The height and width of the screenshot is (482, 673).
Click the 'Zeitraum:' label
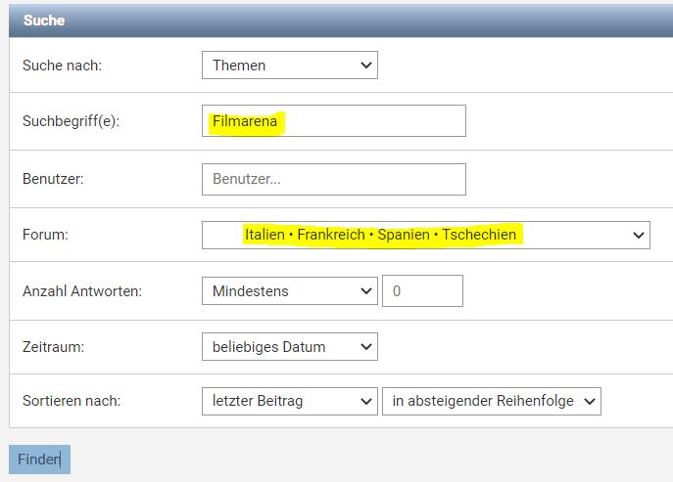pos(53,346)
